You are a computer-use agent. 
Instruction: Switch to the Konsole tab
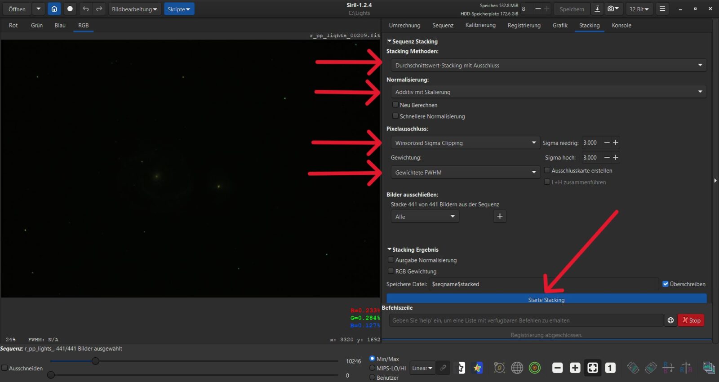(621, 25)
